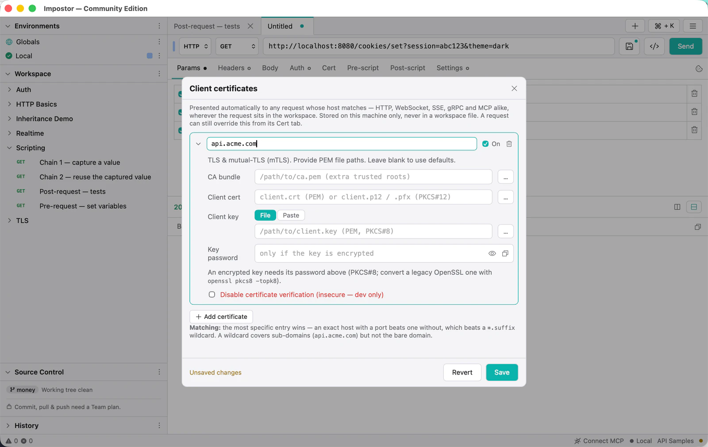
Task: Expand the Inheritance Demo folder
Action: 9,119
